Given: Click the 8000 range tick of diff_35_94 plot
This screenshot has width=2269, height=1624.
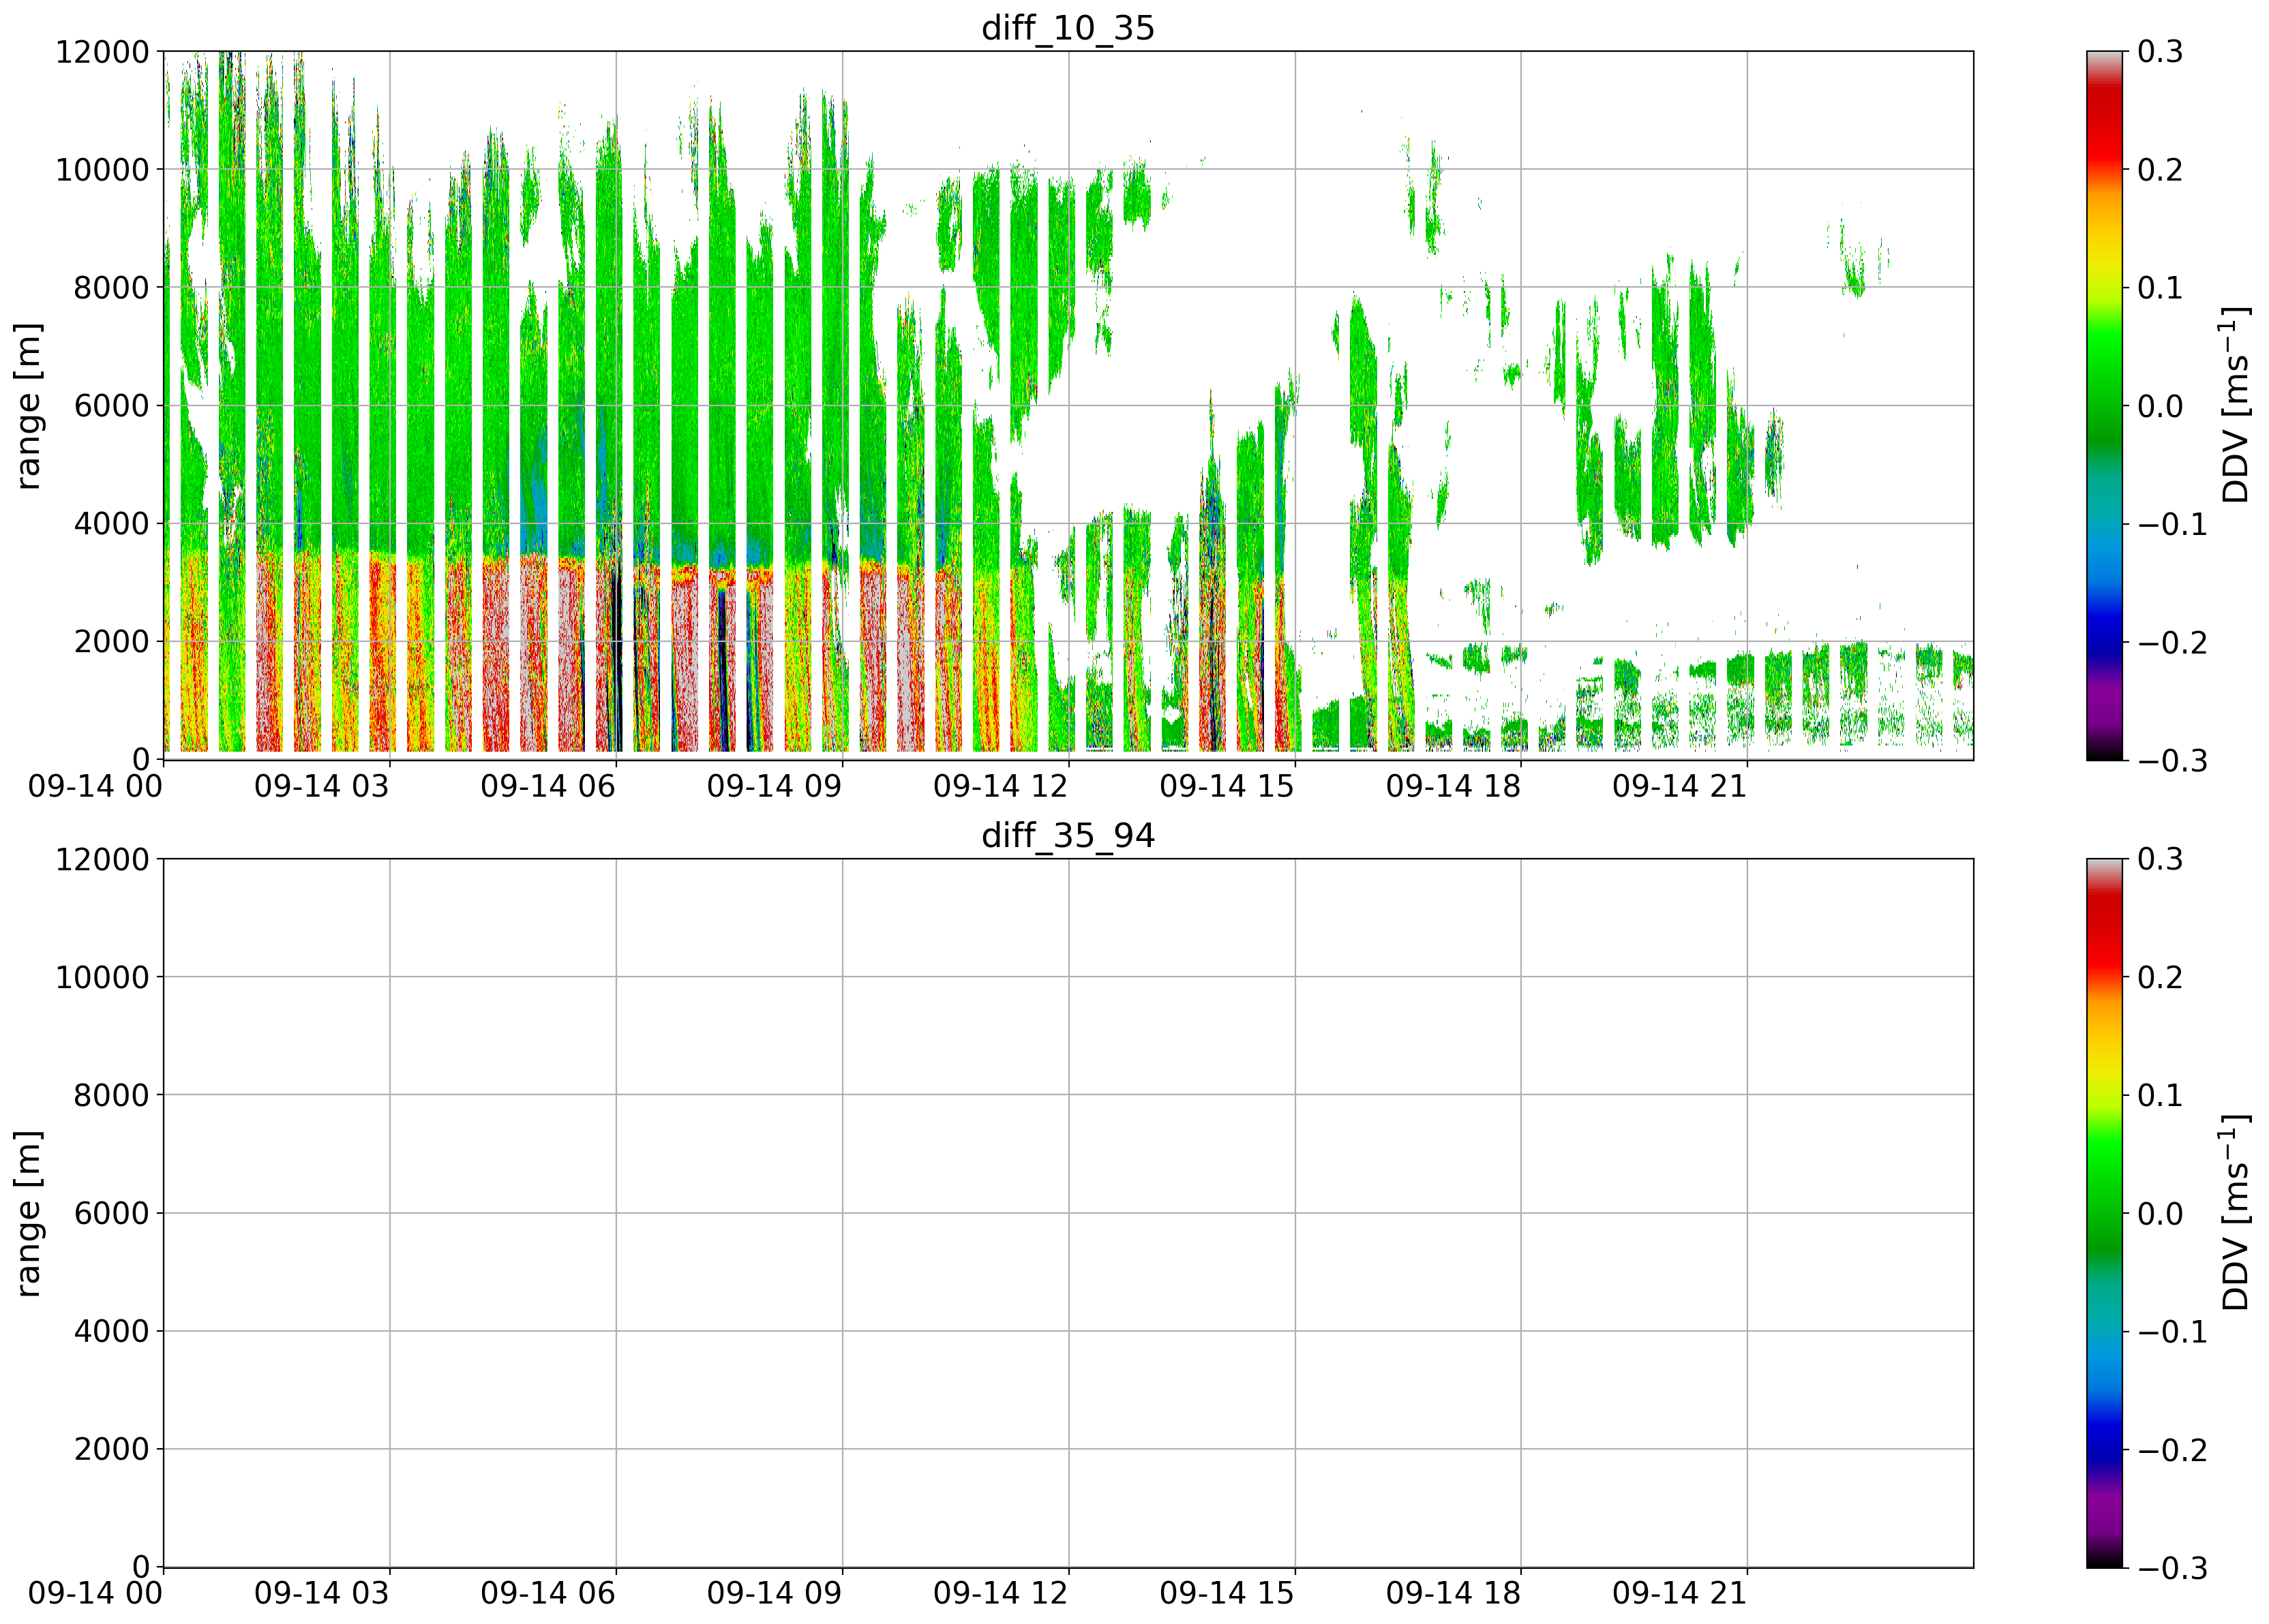Looking at the screenshot, I should click(111, 1096).
